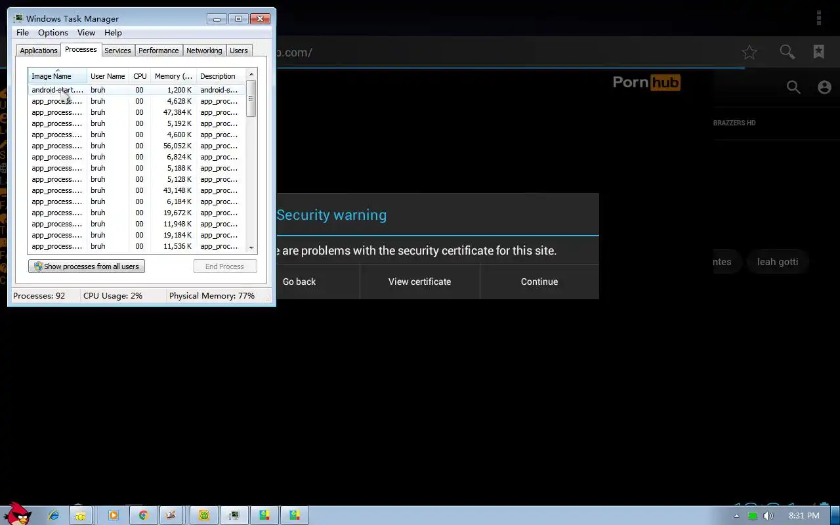Image resolution: width=840 pixels, height=525 pixels.
Task: Select process row using 47,384 K memory
Action: click(x=136, y=112)
